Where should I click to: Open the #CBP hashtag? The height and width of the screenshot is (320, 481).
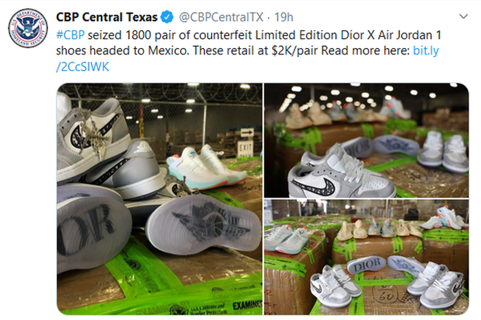click(70, 35)
